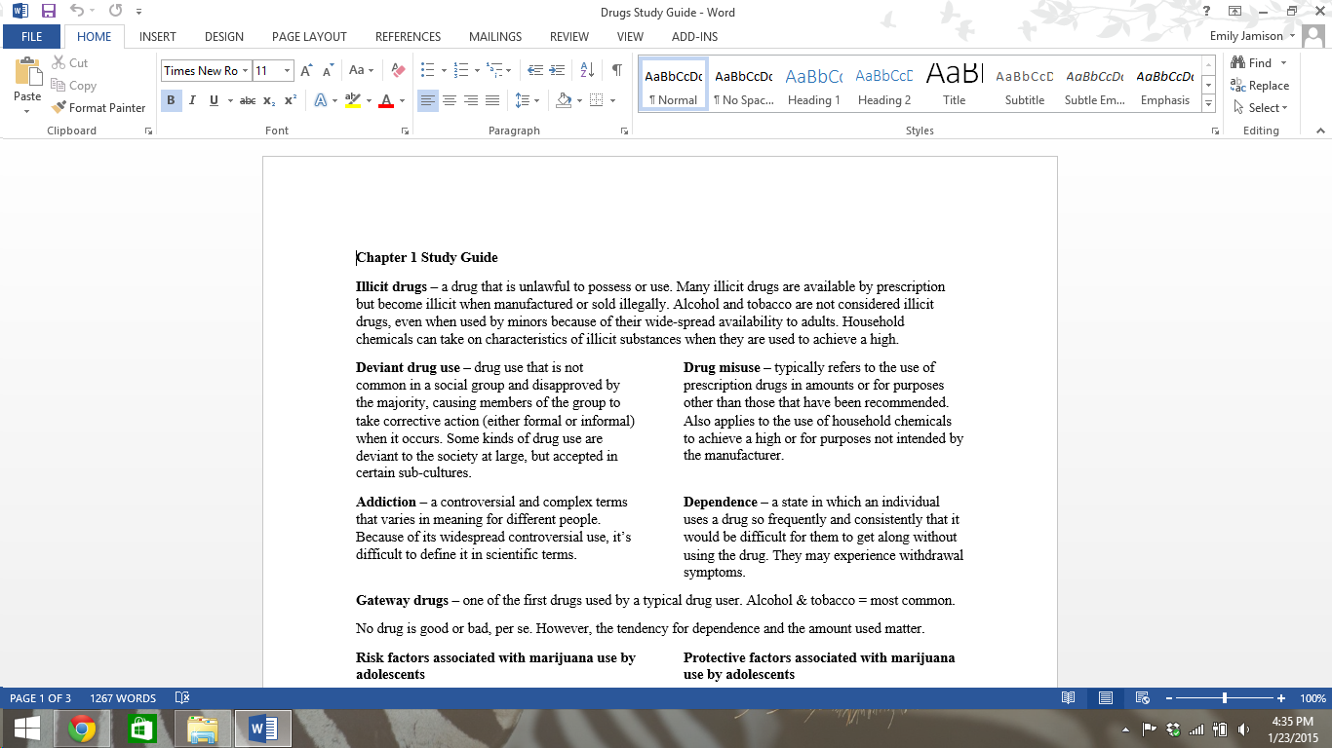Screen dimensions: 1332x748
Task: Apply the Heading 1 style
Action: pos(813,86)
